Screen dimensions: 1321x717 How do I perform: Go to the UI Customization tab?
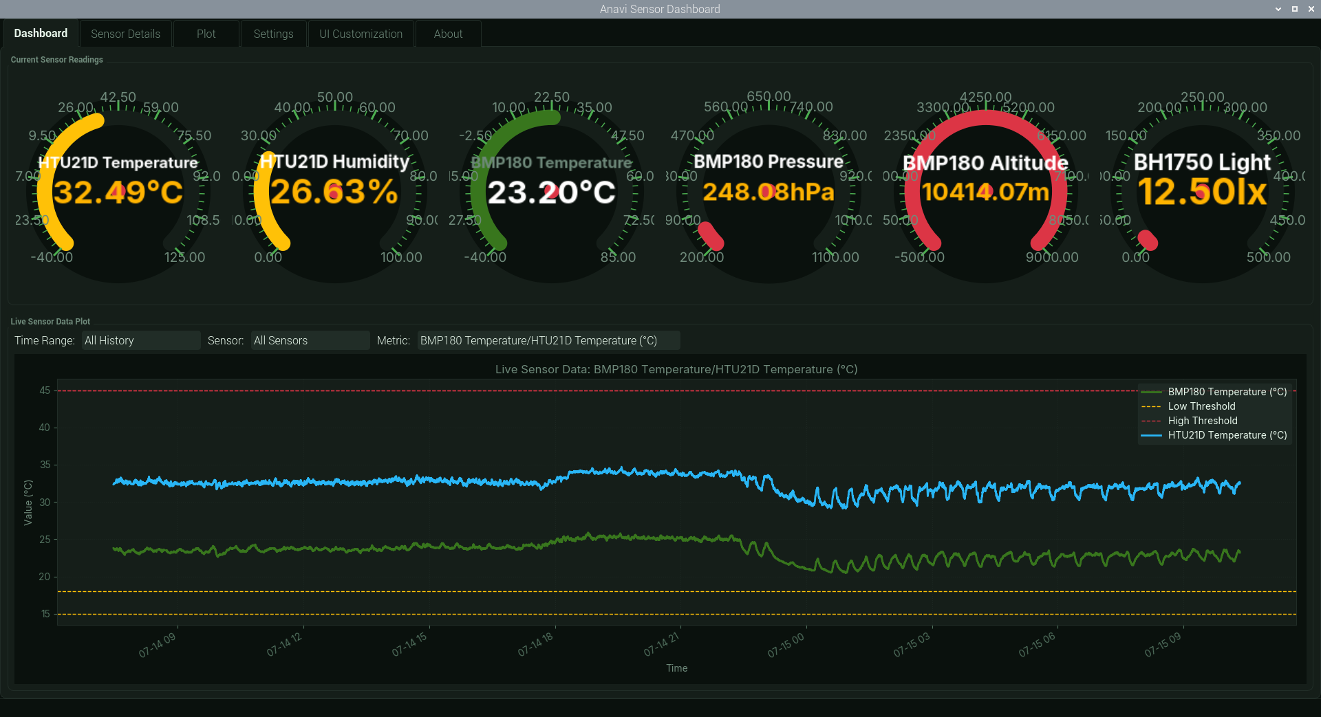click(361, 34)
